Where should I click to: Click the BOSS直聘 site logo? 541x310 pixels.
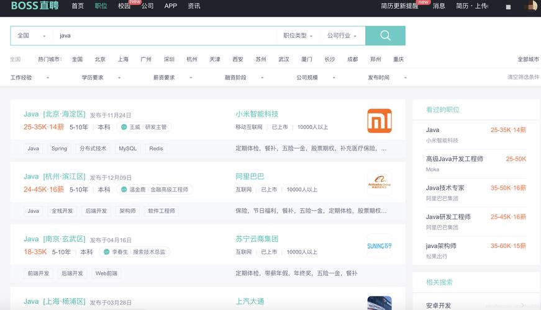[34, 6]
